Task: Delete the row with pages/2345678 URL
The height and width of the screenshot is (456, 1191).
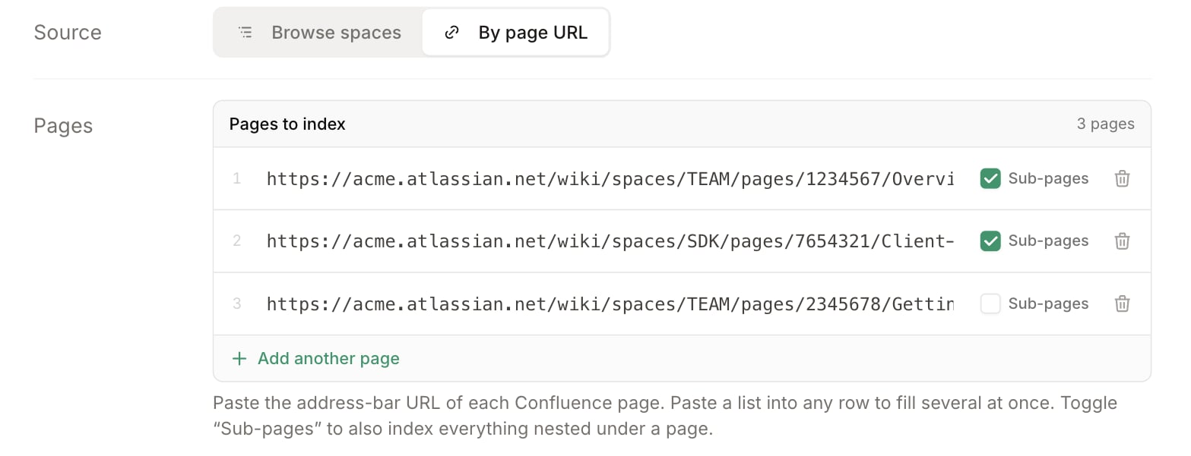Action: [x=1122, y=303]
